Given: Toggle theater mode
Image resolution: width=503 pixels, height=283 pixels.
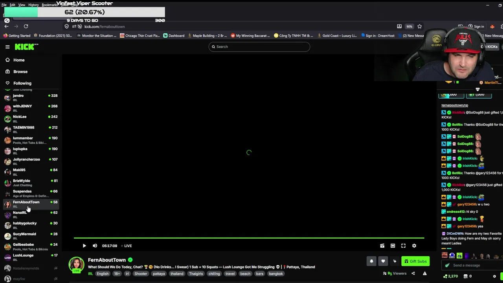Looking at the screenshot, I should (x=393, y=246).
